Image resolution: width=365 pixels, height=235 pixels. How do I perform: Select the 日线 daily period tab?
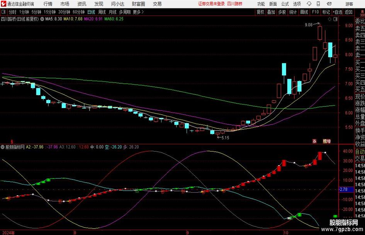pyautogui.click(x=91, y=12)
